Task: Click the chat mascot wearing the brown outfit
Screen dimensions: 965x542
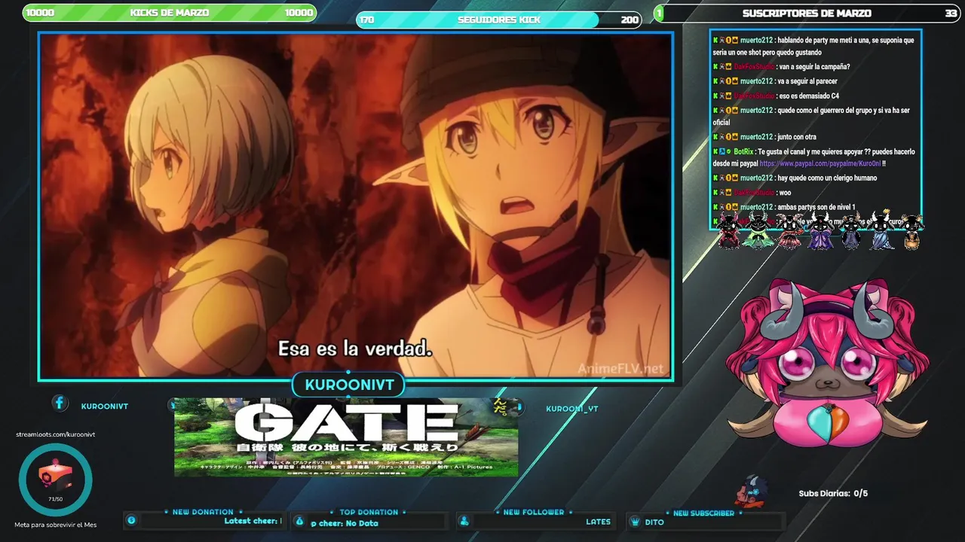Action: point(911,232)
